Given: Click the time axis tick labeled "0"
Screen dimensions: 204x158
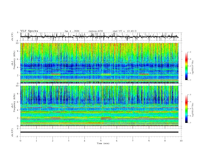Looking at the screenshot, I should (20, 141).
